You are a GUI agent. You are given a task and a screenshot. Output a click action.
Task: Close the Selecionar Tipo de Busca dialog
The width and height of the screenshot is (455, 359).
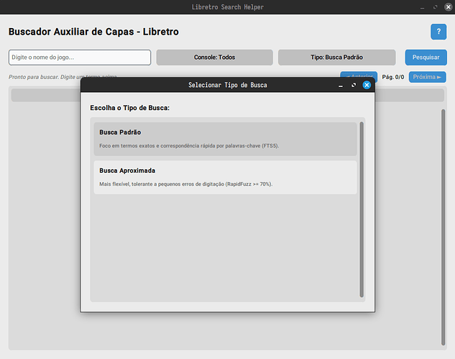tap(367, 85)
